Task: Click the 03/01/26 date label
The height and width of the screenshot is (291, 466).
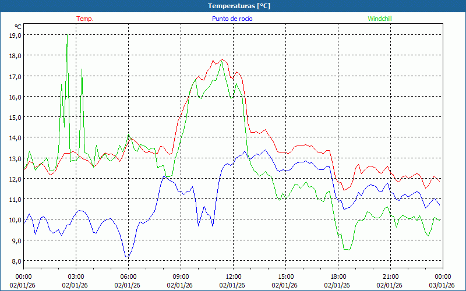Action: point(442,285)
